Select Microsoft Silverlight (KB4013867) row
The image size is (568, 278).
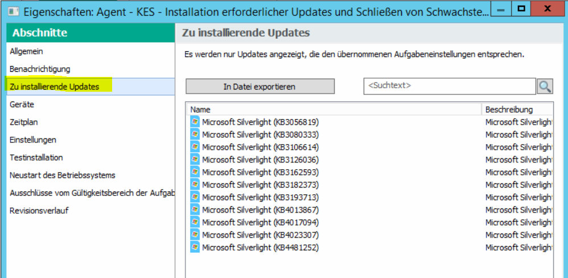(x=370, y=210)
